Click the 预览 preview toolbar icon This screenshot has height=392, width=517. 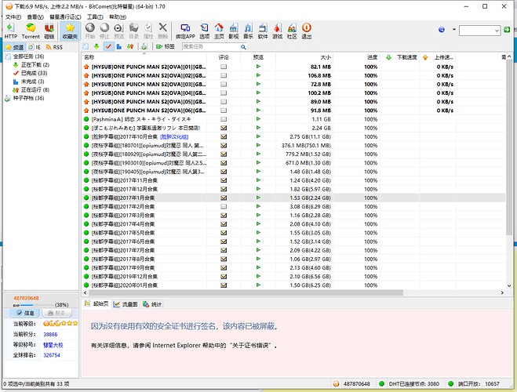[x=118, y=31]
